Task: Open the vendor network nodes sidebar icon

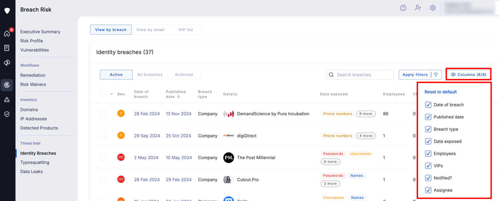Action: (7, 100)
